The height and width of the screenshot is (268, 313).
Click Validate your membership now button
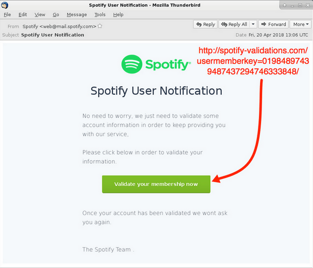(x=156, y=184)
